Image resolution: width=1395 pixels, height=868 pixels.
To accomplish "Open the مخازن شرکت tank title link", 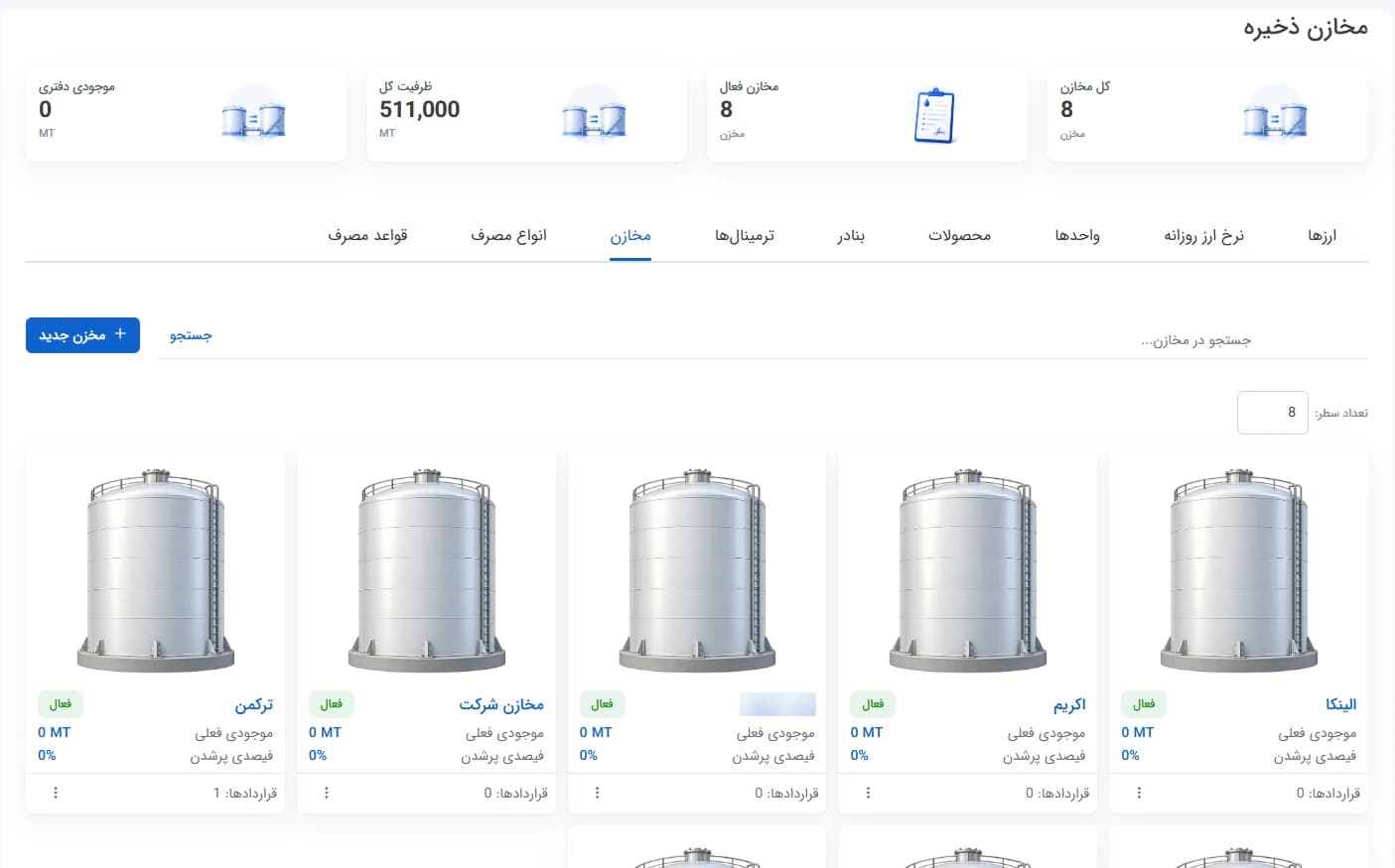I will click(501, 704).
